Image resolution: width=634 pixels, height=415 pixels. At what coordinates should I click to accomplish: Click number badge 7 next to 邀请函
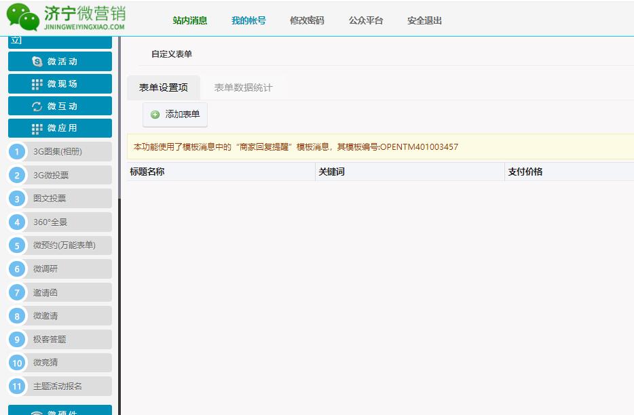click(17, 292)
